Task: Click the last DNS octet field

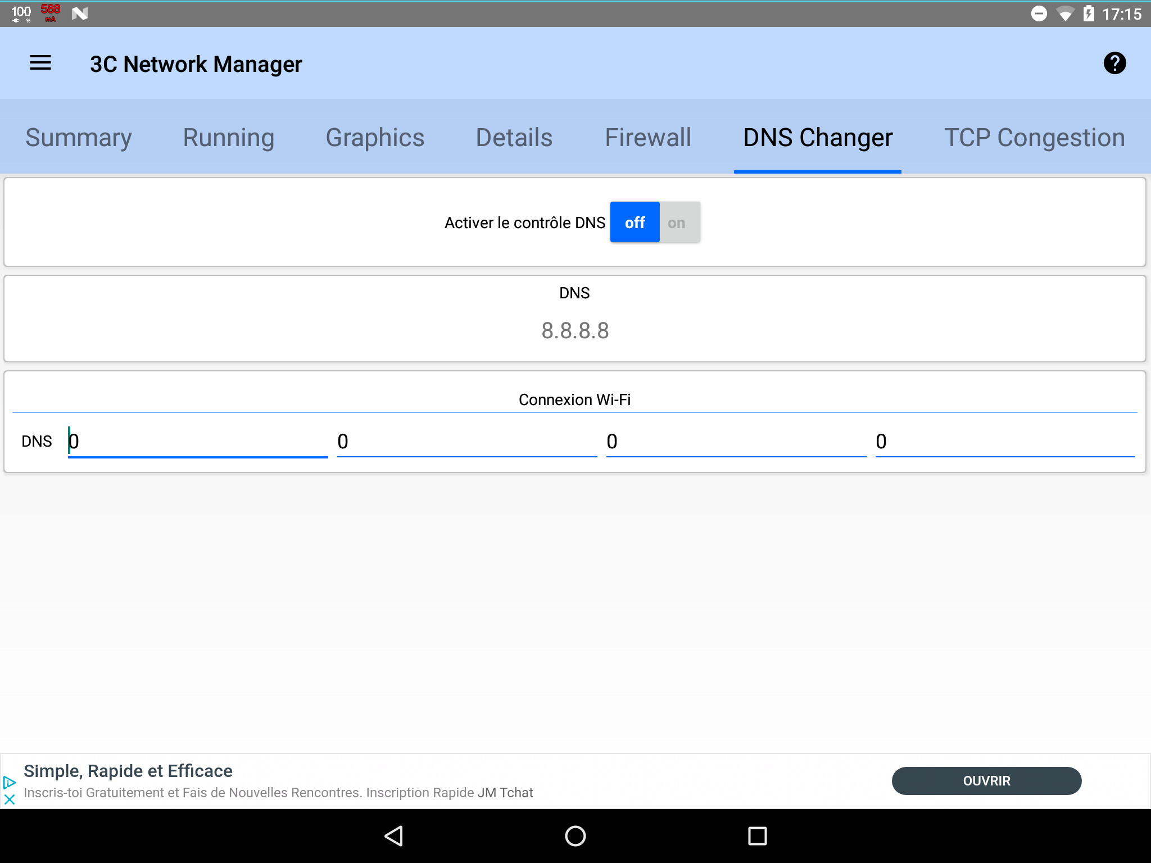Action: (1005, 442)
